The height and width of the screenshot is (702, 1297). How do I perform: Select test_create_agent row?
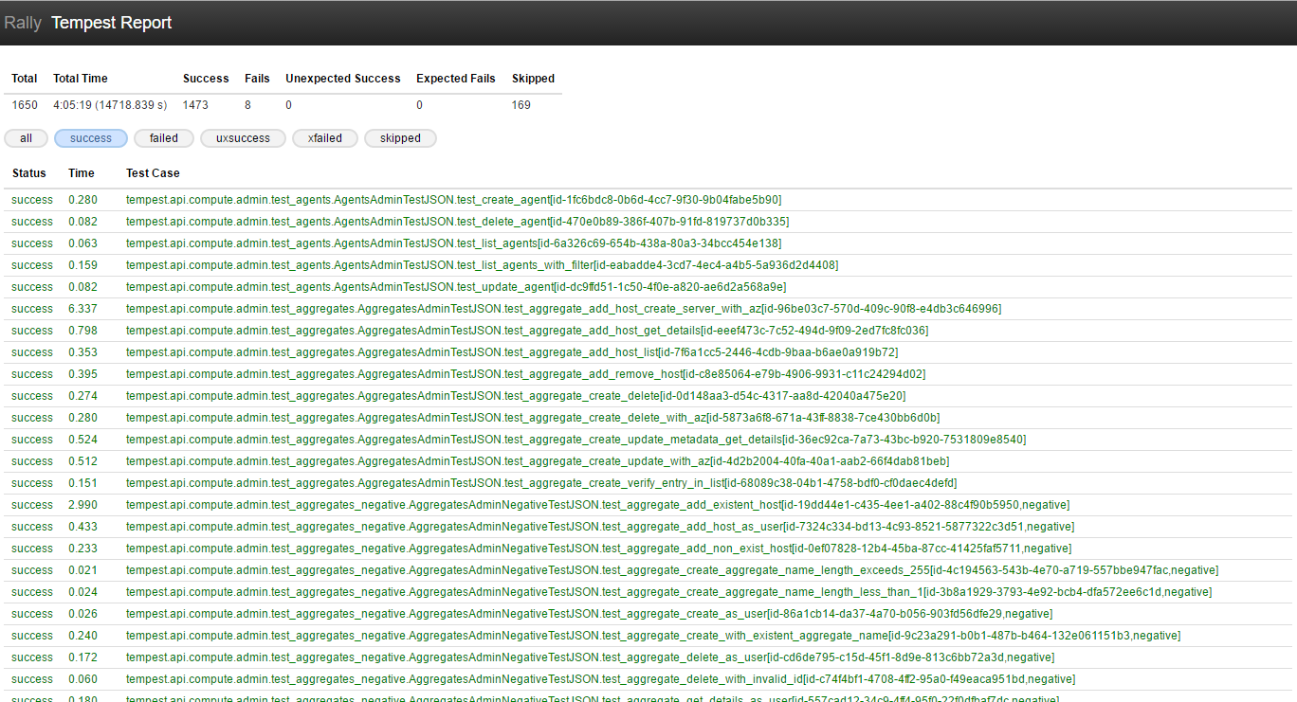tap(648, 200)
